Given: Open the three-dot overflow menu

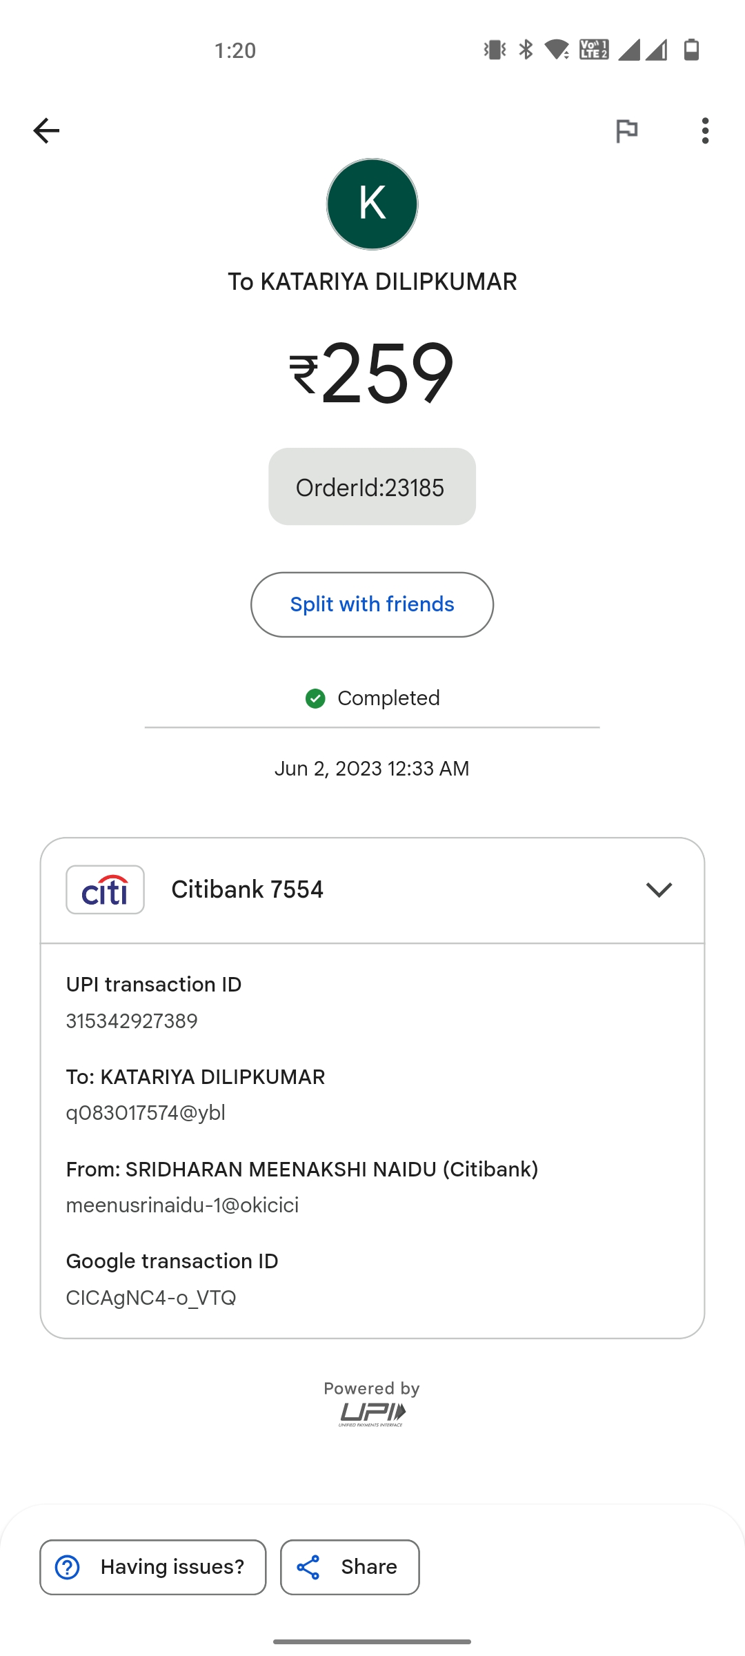Looking at the screenshot, I should 704,130.
